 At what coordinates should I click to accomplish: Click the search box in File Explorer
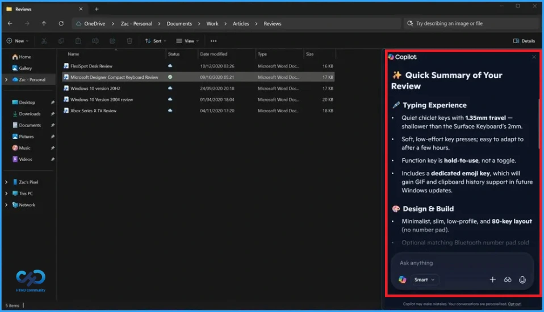pyautogui.click(x=471, y=24)
